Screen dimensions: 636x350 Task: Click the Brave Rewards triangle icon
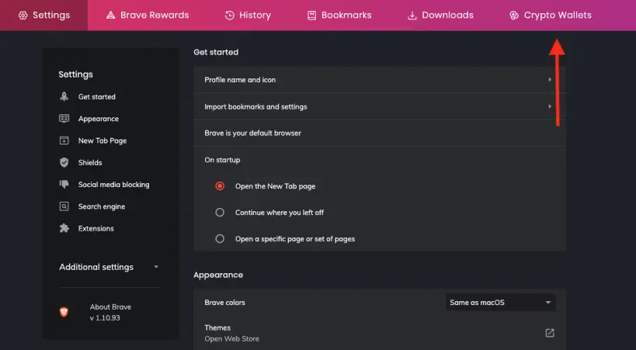(x=110, y=16)
